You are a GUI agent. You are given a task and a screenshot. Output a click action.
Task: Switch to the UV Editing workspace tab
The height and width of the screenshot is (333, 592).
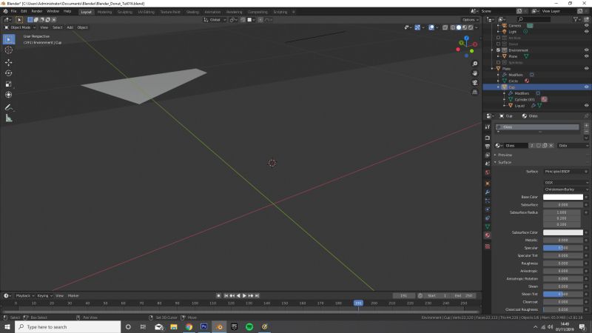[146, 12]
